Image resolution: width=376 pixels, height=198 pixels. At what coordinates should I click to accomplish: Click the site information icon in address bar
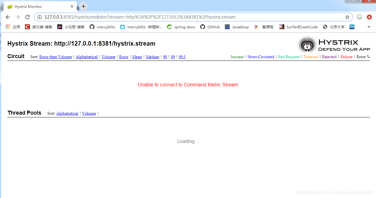tap(40, 17)
